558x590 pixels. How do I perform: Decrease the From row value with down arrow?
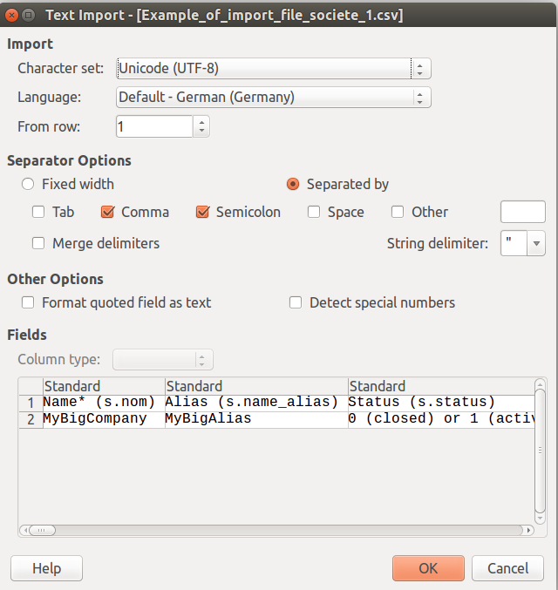[x=201, y=131]
